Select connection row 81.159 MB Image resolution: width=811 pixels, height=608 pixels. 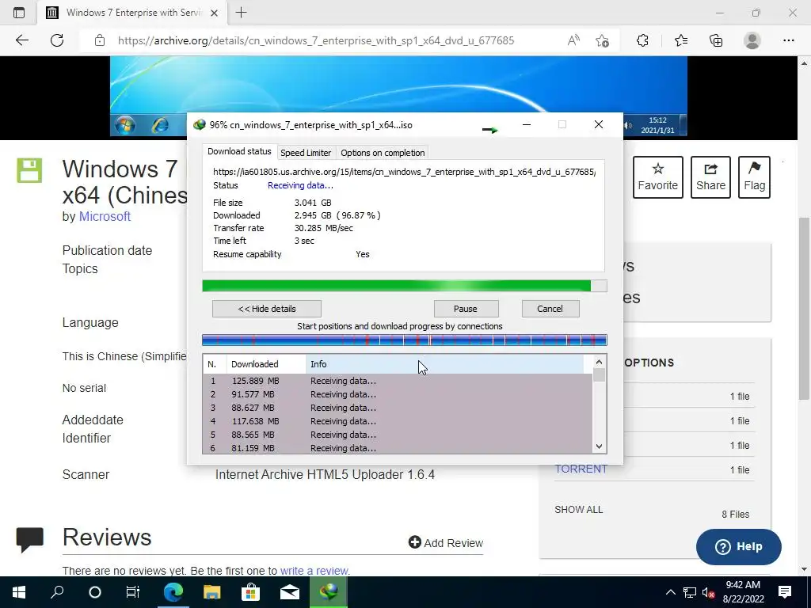[398, 448]
